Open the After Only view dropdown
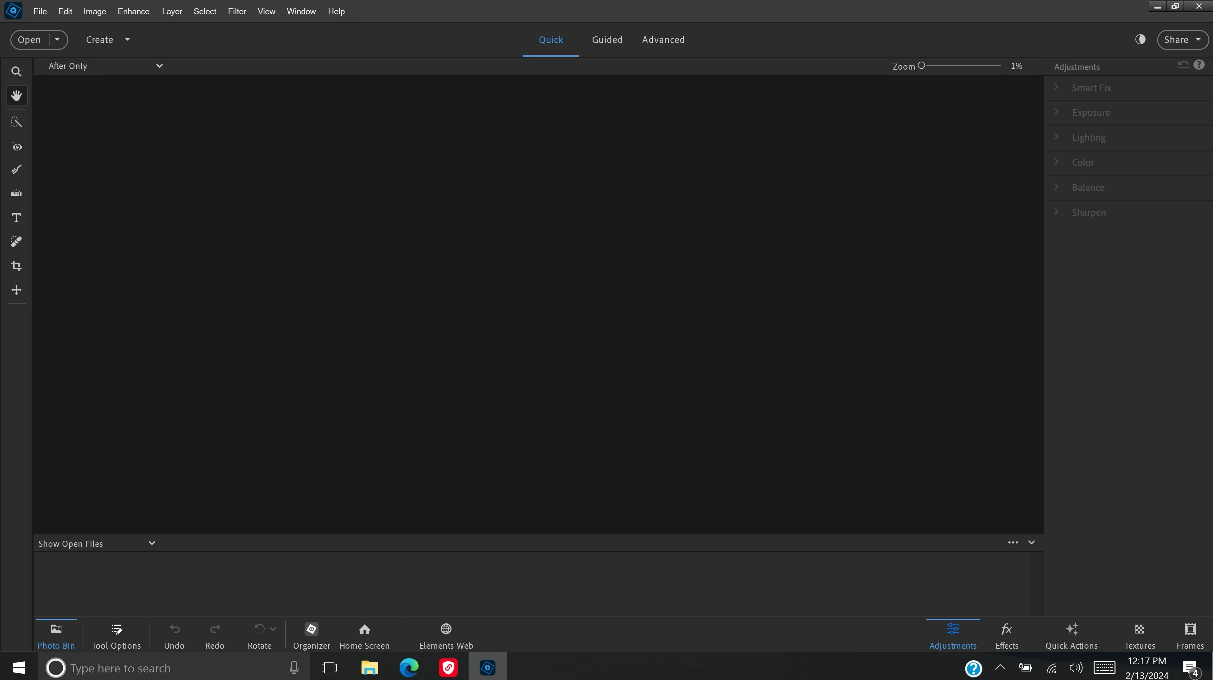1213x680 pixels. (105, 66)
